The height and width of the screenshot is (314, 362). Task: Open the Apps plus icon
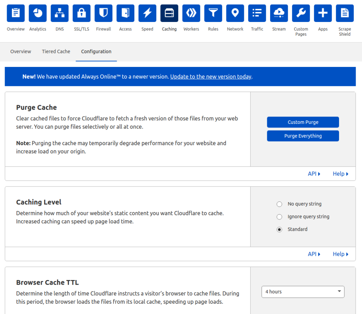tap(323, 13)
